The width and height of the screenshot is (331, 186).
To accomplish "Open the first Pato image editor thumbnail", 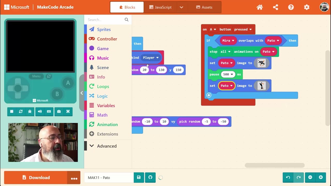I will 261,63.
